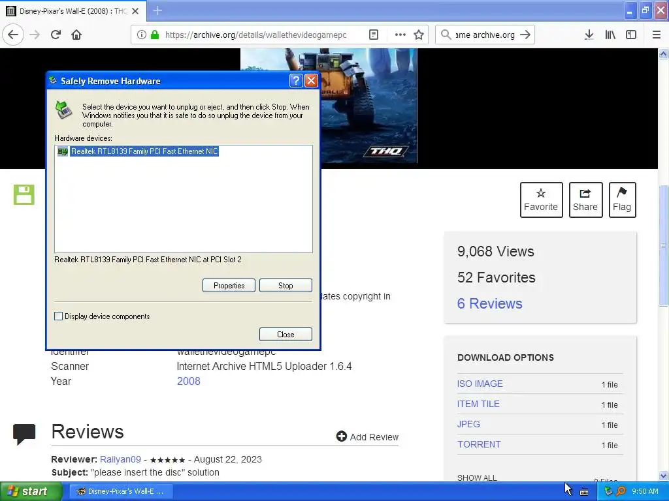
Task: Close the Wall-E browser tab
Action: click(135, 11)
